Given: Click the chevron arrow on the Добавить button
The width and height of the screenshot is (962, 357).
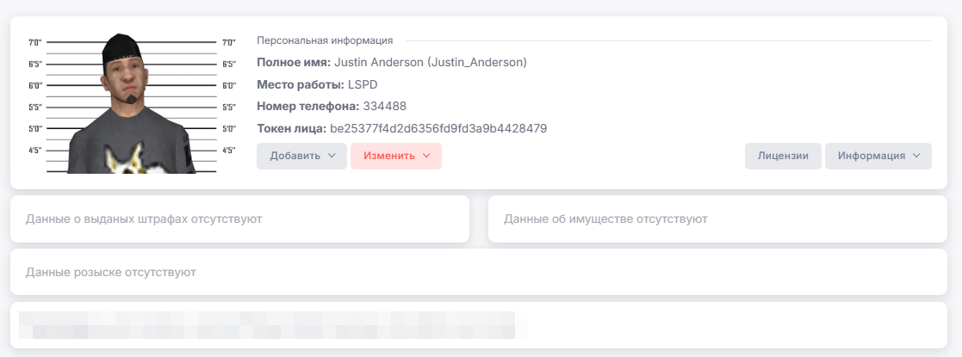Looking at the screenshot, I should (332, 157).
